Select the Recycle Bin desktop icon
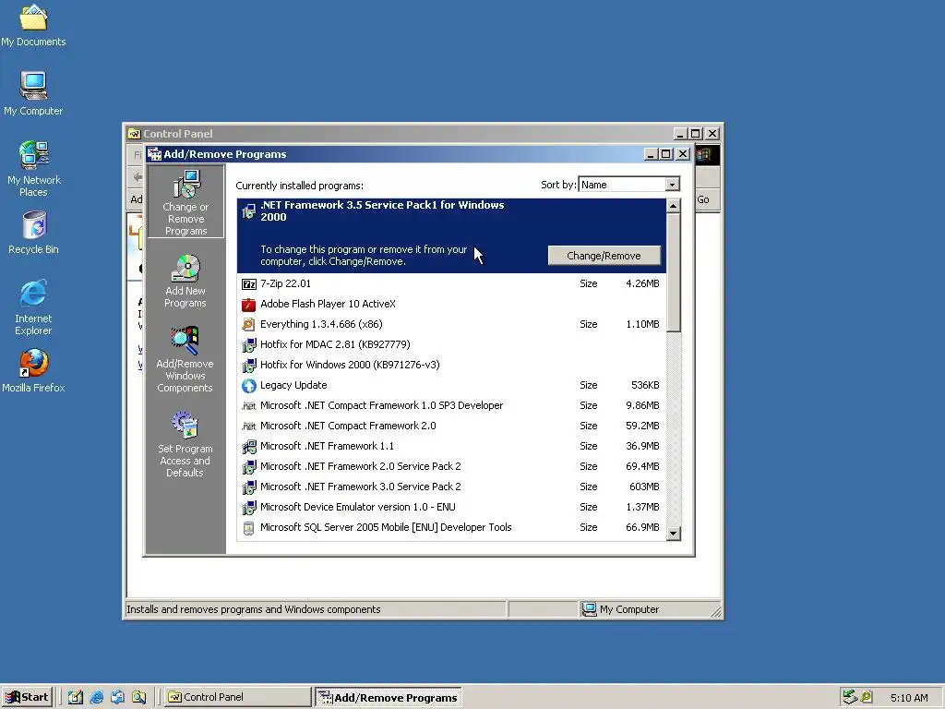 (x=33, y=232)
